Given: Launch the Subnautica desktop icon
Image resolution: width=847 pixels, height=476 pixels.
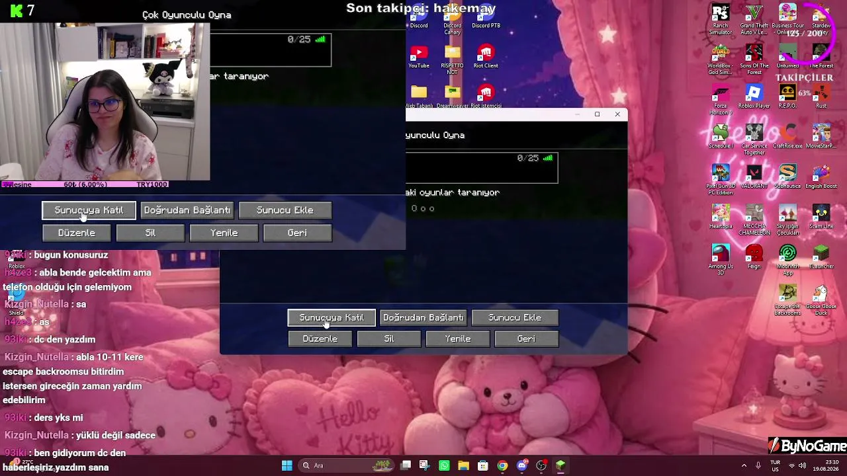Looking at the screenshot, I should coord(787,177).
